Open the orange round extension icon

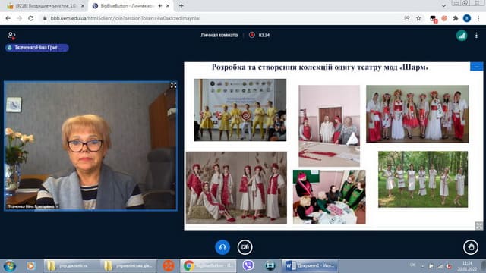pyautogui.click(x=444, y=18)
